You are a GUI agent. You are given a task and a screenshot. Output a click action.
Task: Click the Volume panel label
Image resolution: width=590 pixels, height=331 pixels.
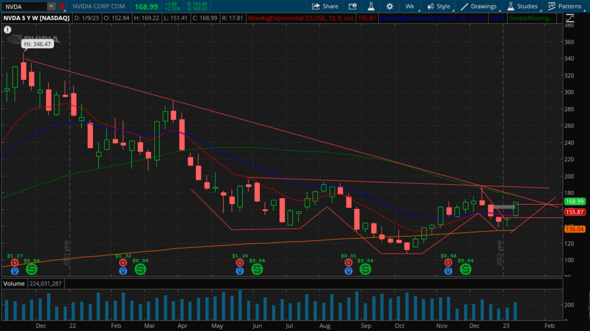(14, 284)
